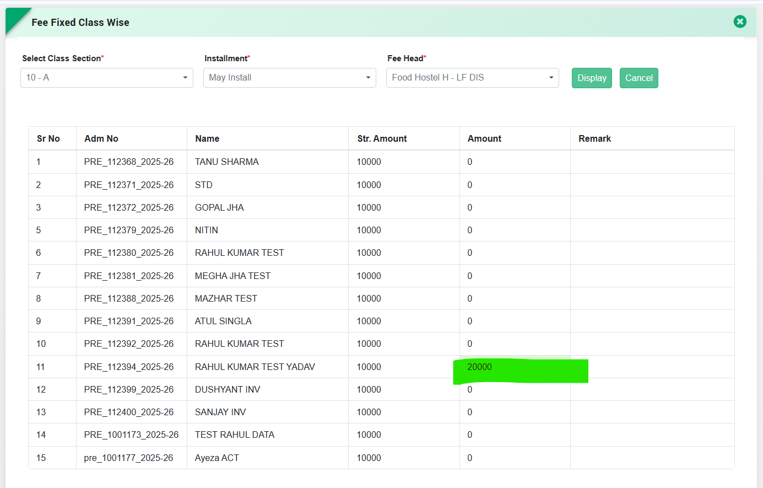The image size is (763, 488).
Task: Click the Display button
Action: [592, 78]
